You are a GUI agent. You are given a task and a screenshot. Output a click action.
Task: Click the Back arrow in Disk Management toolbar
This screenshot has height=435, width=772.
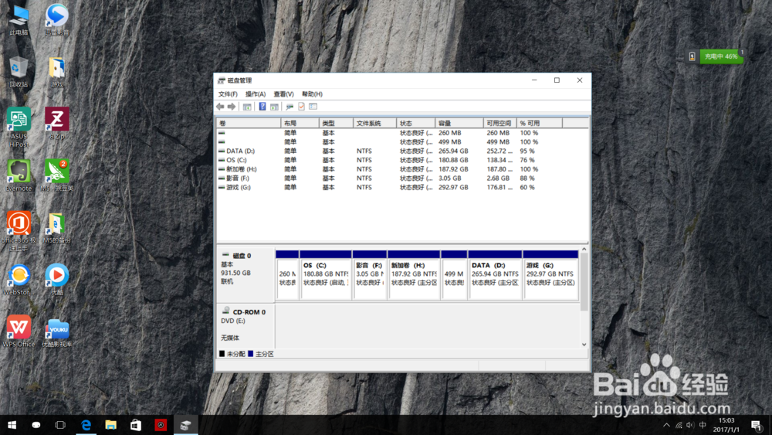point(220,107)
